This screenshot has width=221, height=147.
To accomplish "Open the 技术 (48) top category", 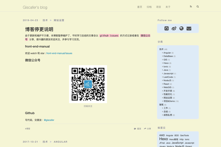I will coord(161,49).
